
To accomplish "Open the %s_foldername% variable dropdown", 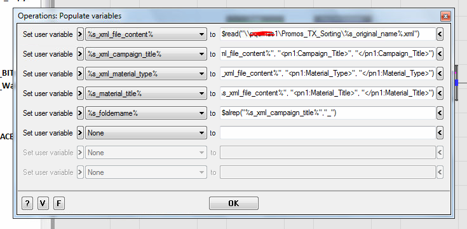I will click(x=146, y=113).
